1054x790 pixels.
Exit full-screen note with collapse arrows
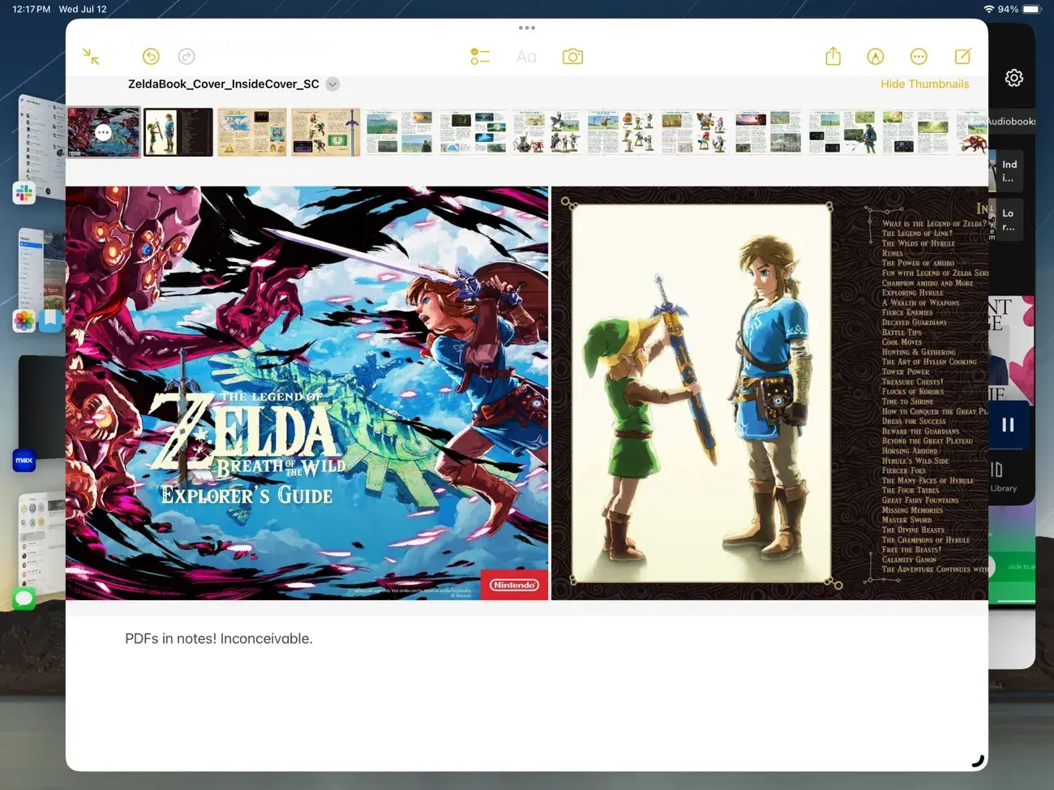pos(91,57)
